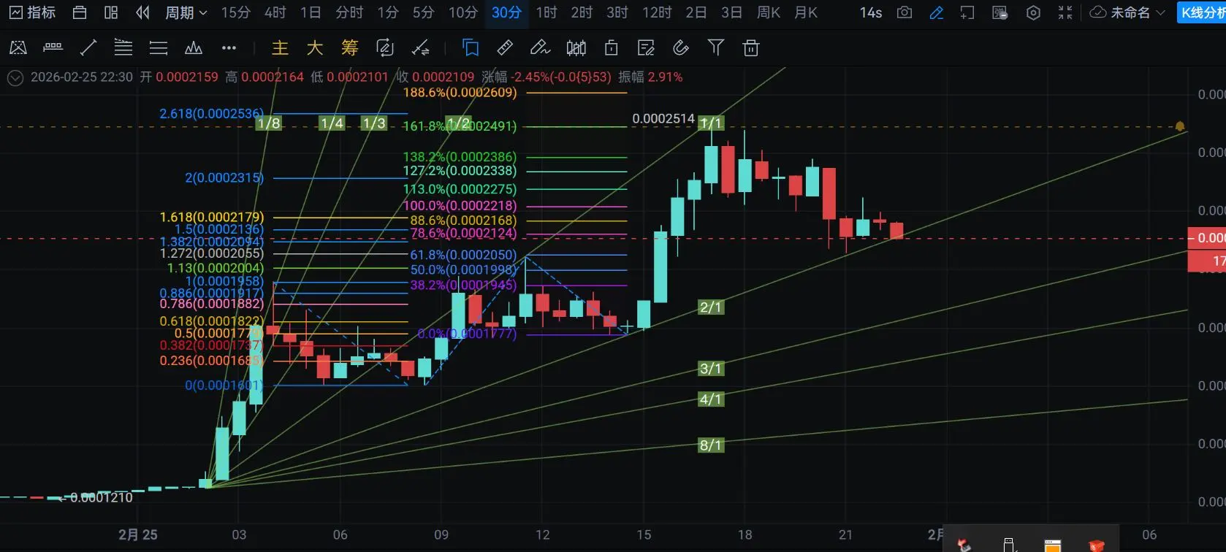1226x552 pixels.
Task: Select the freehand pen drawing tool
Action: (x=540, y=48)
